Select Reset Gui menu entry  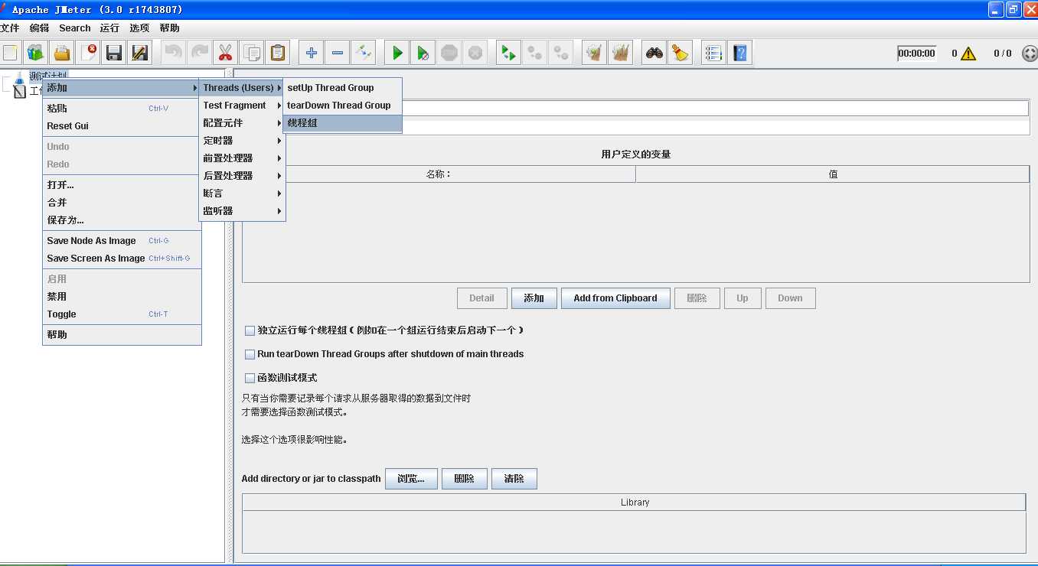coord(122,126)
